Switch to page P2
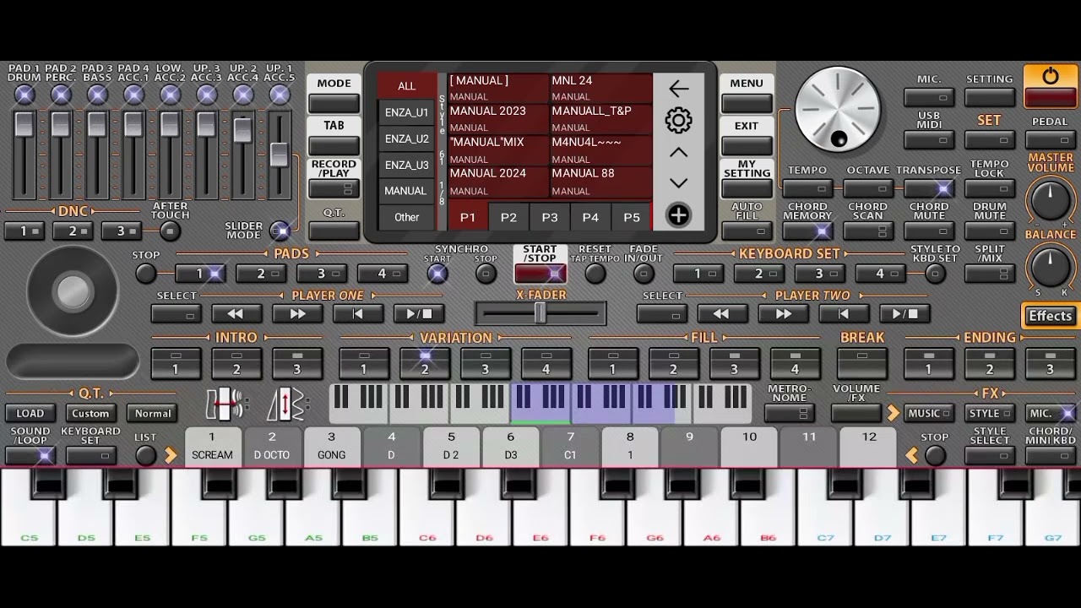 point(508,217)
